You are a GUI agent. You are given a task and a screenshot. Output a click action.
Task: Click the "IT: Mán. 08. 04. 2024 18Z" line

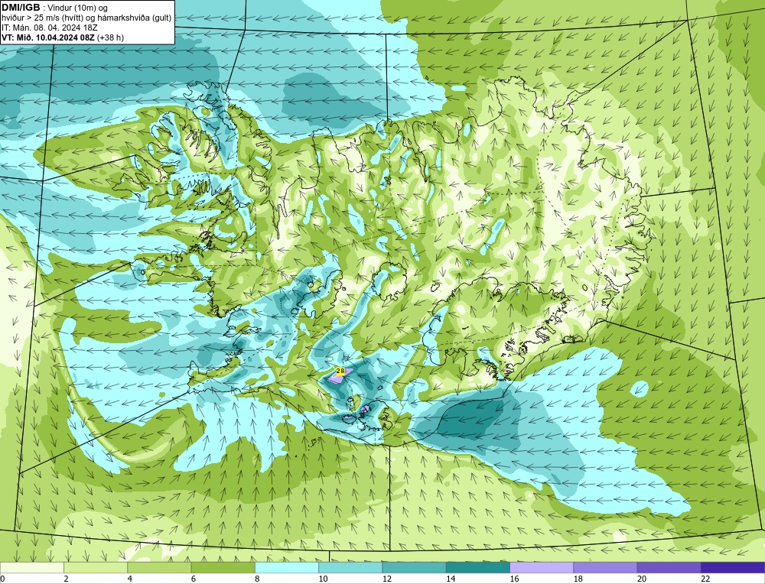click(x=49, y=28)
